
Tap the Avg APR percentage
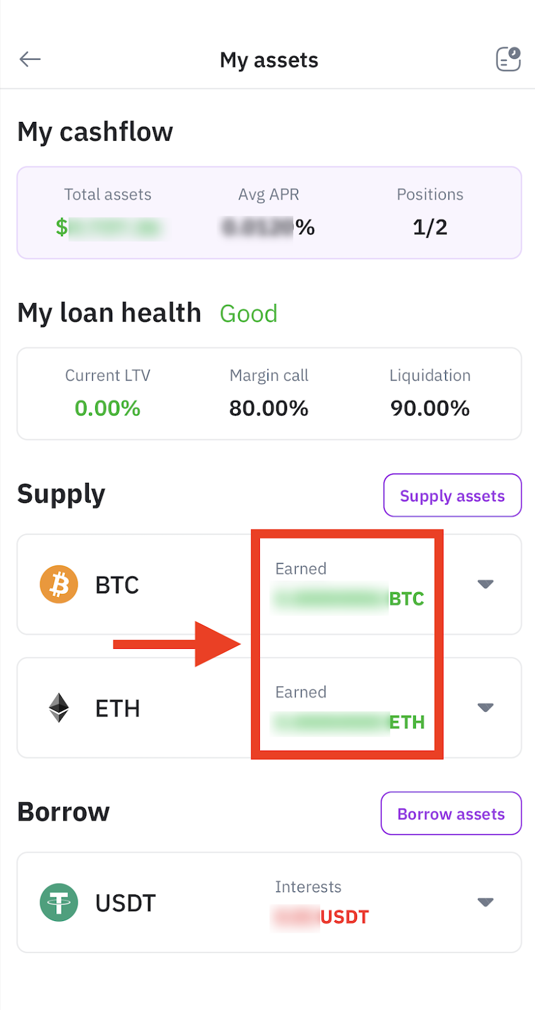coord(268,227)
